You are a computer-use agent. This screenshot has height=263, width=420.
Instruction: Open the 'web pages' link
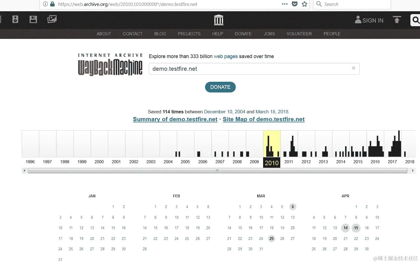[x=226, y=56]
